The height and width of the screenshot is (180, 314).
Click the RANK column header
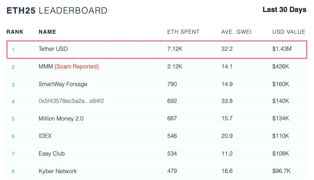click(x=15, y=32)
